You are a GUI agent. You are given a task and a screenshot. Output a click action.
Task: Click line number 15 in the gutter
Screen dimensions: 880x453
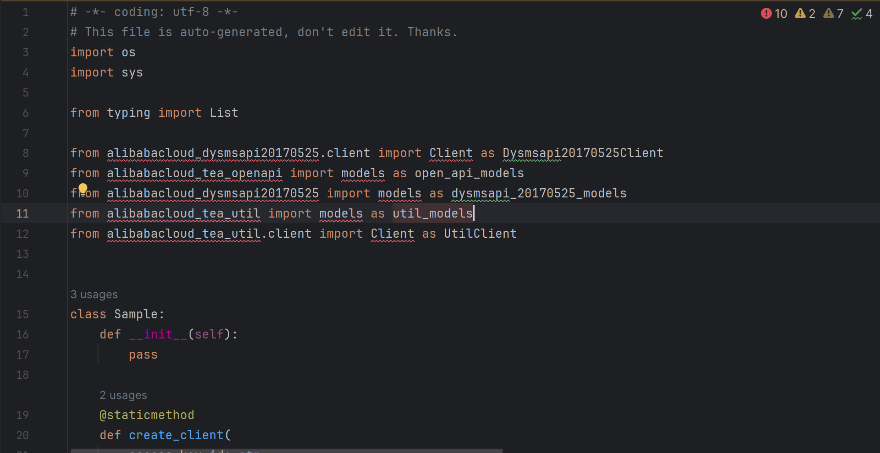22,314
